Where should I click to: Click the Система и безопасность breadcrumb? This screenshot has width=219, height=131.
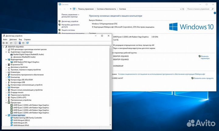(x=106, y=9)
